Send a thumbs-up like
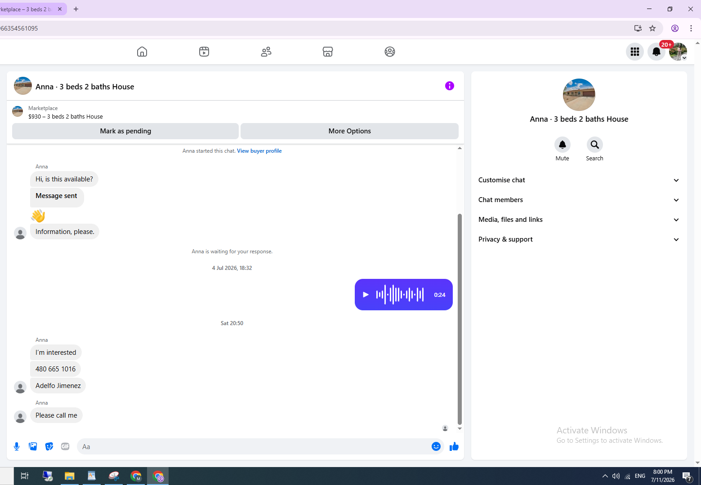701x485 pixels. pos(454,446)
